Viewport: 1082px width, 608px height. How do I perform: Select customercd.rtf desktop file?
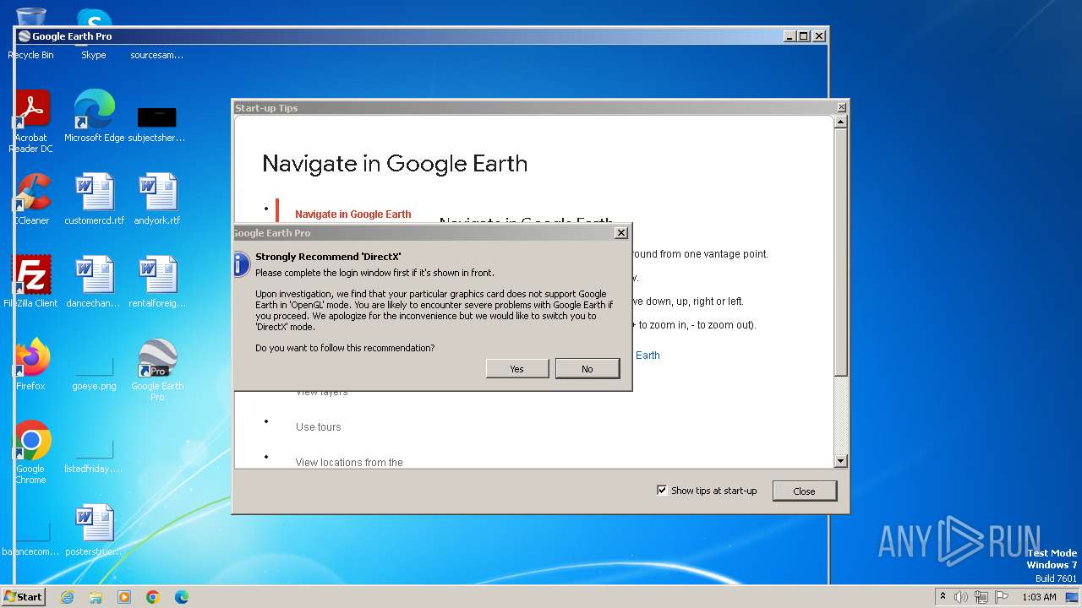click(x=94, y=198)
